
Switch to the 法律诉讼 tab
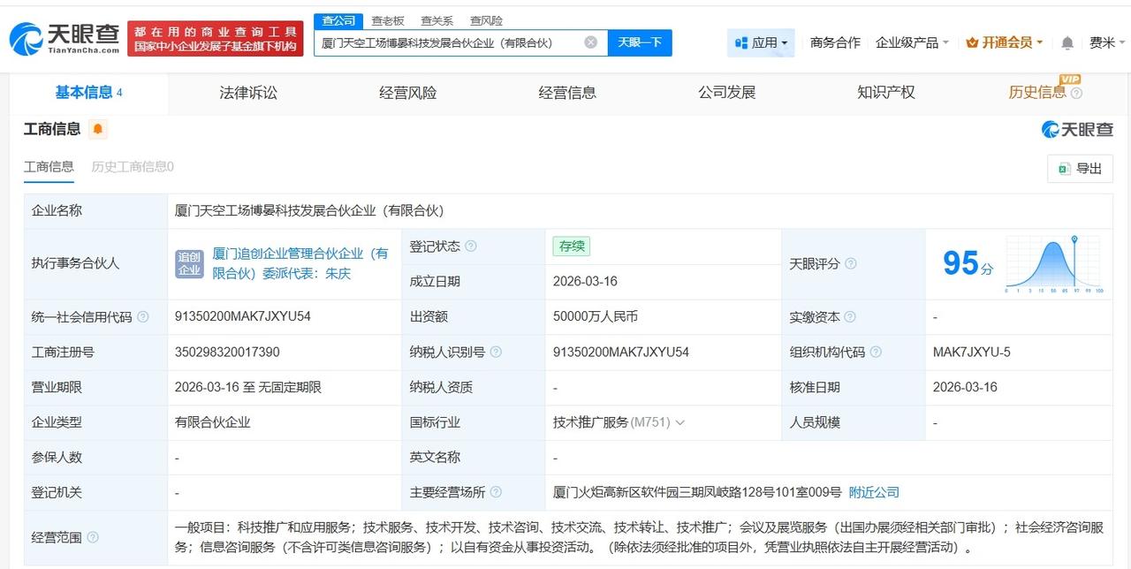pos(247,92)
